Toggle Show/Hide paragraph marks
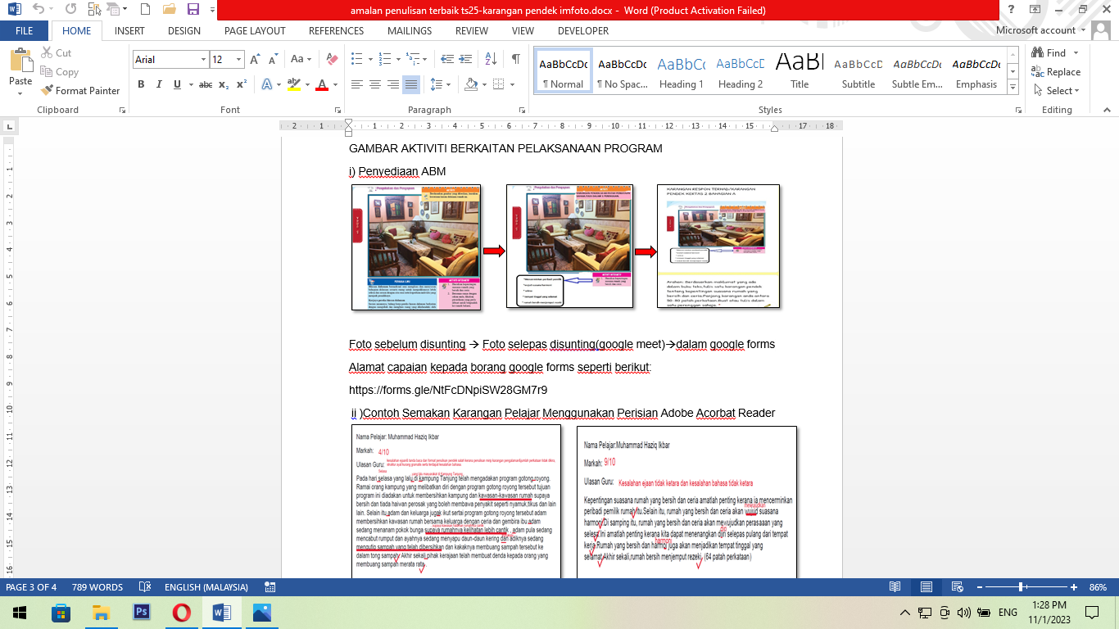Image resolution: width=1119 pixels, height=629 pixels. pos(515,59)
